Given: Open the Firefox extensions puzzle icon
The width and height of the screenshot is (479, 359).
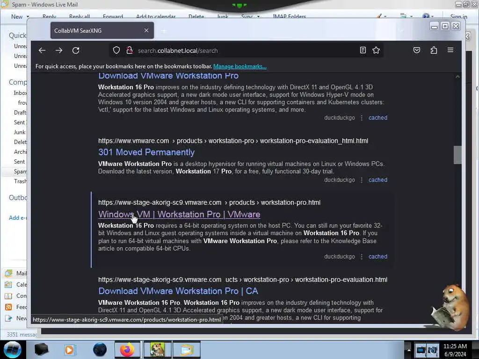Looking at the screenshot, I should [434, 50].
